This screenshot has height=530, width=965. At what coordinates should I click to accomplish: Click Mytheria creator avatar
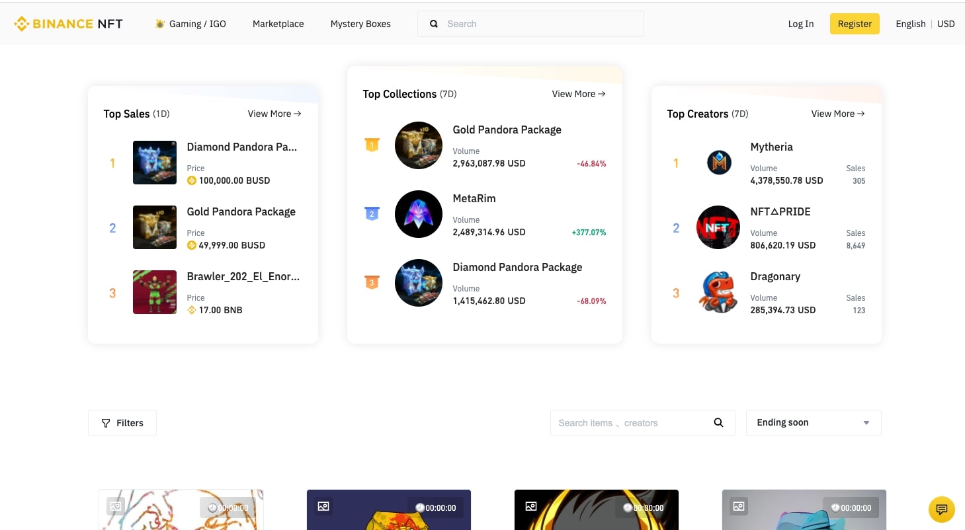point(719,163)
